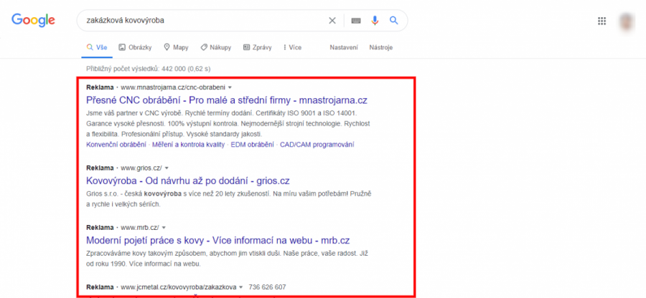Click the blue magnifier search icon
Viewport: 646px width, 298px height.
pos(394,20)
